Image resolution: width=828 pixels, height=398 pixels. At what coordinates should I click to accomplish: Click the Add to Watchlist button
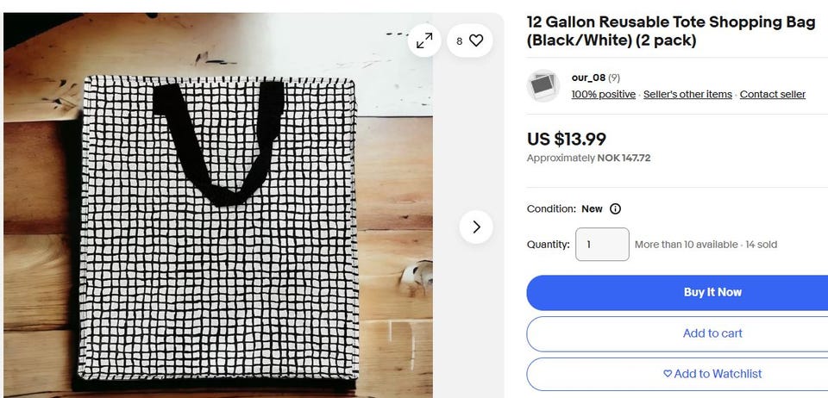[x=712, y=374]
